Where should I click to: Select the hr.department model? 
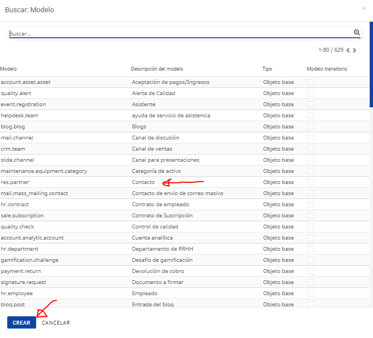(x=19, y=249)
